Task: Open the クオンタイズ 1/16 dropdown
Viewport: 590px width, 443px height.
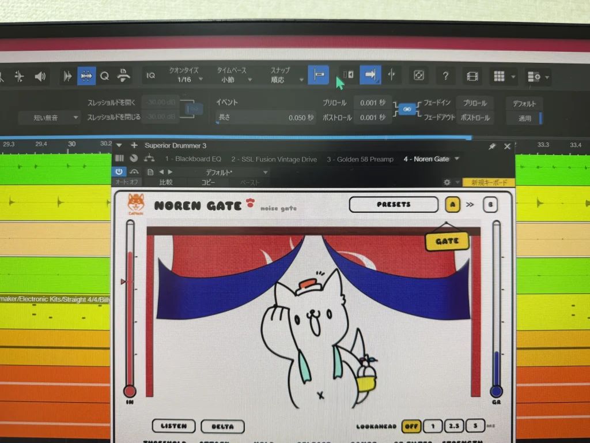Action: tap(186, 75)
